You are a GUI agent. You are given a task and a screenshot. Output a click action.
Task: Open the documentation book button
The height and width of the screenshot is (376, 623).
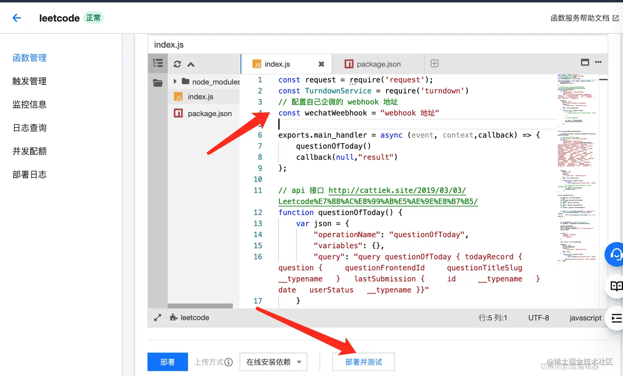click(x=615, y=286)
